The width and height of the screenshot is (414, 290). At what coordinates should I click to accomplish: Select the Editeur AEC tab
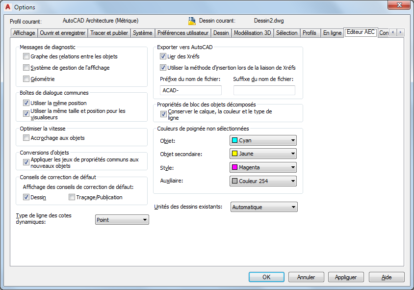pyautogui.click(x=361, y=32)
